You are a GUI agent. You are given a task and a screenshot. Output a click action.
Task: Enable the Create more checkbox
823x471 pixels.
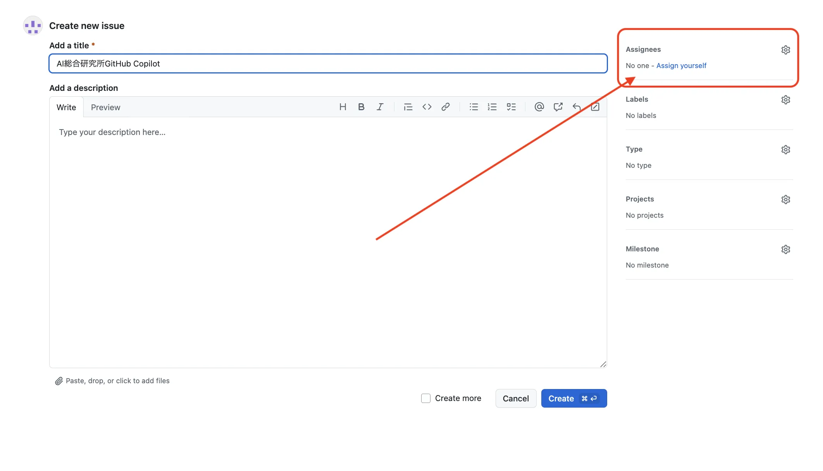(x=426, y=398)
